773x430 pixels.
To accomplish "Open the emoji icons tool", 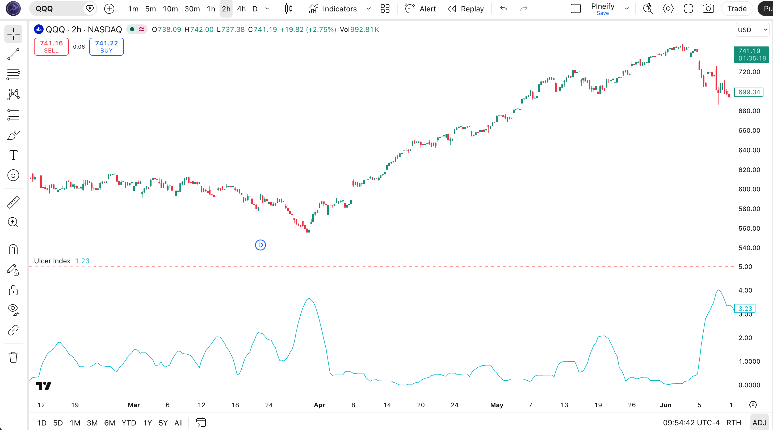I will [x=13, y=175].
